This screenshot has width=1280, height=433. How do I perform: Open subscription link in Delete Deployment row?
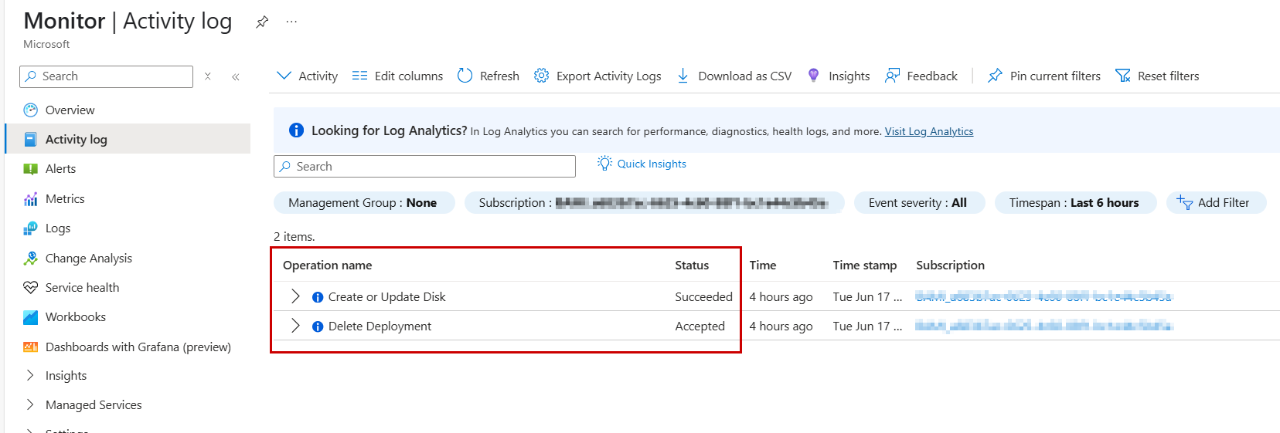[1043, 326]
